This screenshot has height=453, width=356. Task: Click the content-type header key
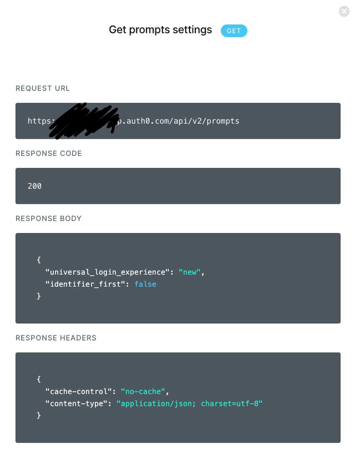pos(76,403)
